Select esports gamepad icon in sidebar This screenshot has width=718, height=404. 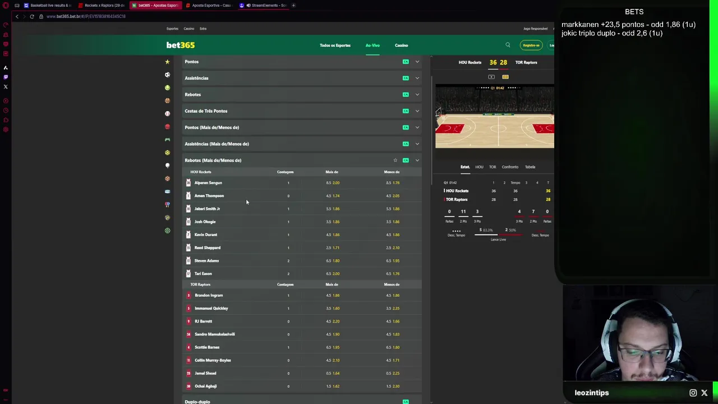167,140
